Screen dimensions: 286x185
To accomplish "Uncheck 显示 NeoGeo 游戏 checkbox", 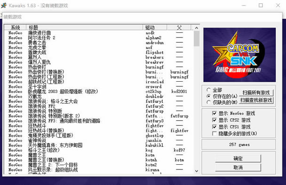I will tap(214, 113).
